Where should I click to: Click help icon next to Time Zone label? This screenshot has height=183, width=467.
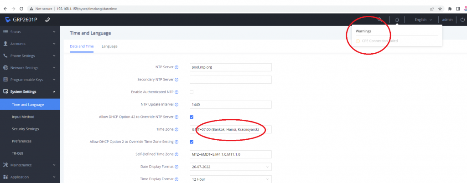click(x=176, y=130)
